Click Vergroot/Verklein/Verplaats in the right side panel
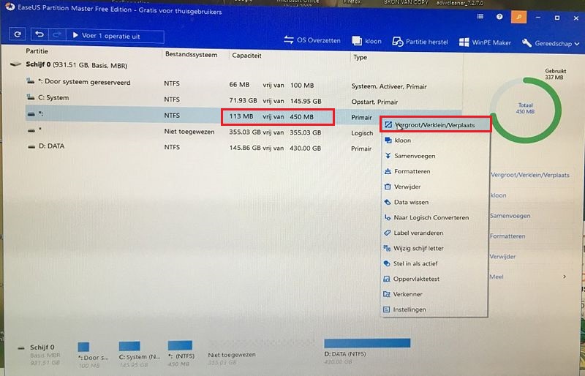 coord(529,175)
